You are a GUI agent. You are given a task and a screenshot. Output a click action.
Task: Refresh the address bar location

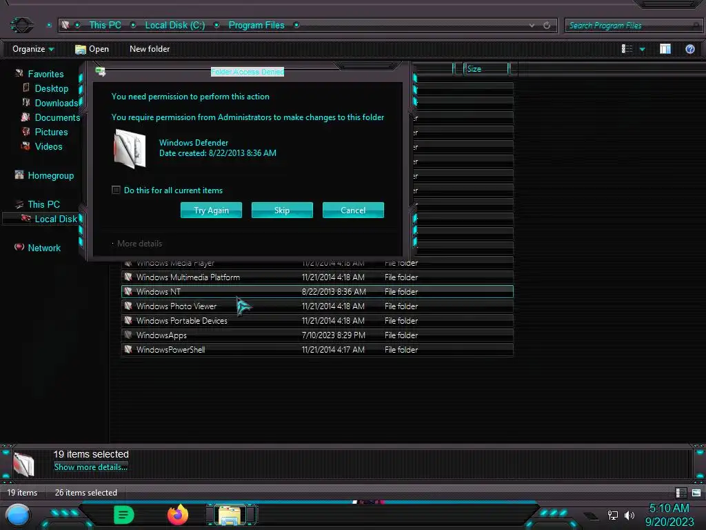(547, 26)
